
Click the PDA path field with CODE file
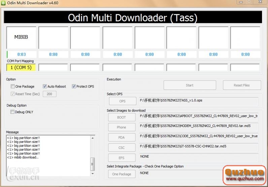click(199, 137)
